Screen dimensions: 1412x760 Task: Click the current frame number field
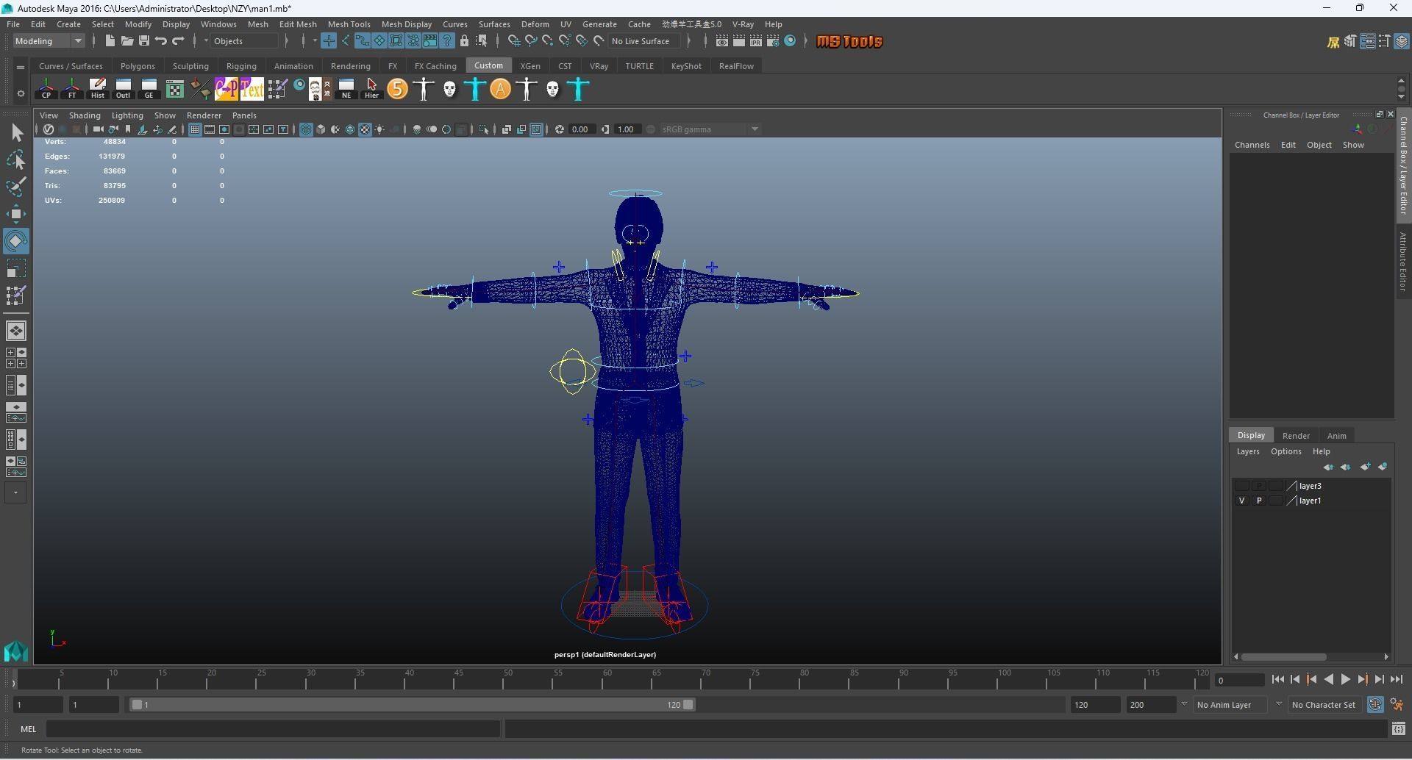point(1238,680)
